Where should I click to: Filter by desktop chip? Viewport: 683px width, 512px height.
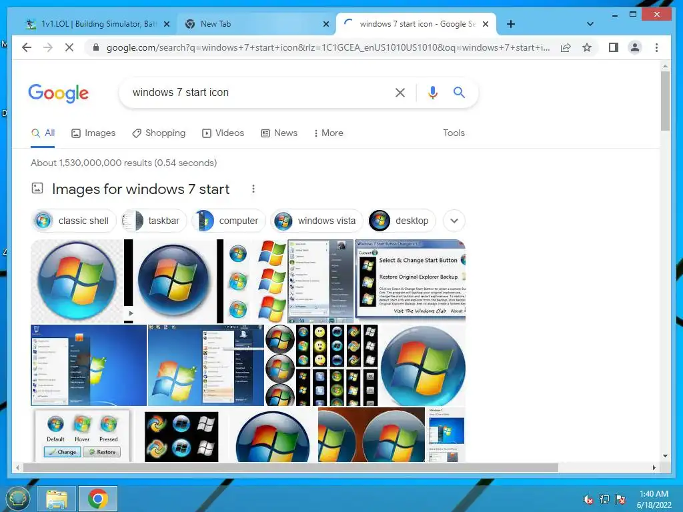tap(401, 221)
